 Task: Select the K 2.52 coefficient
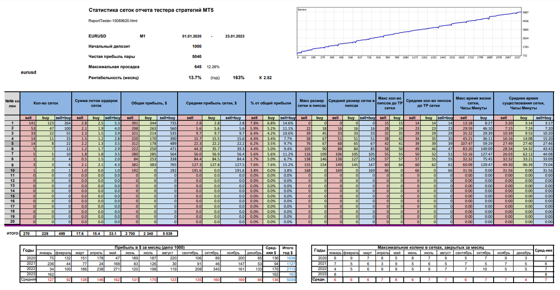(x=265, y=77)
